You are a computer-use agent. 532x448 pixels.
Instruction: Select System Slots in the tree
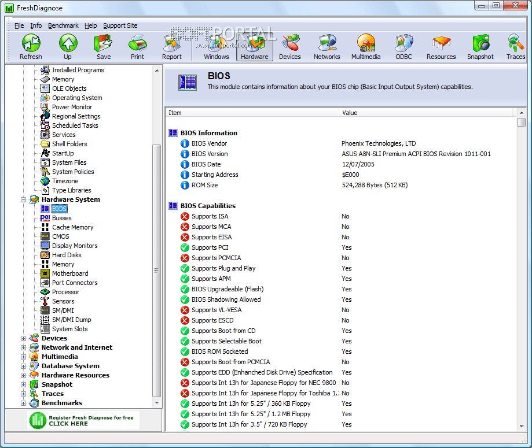click(70, 329)
